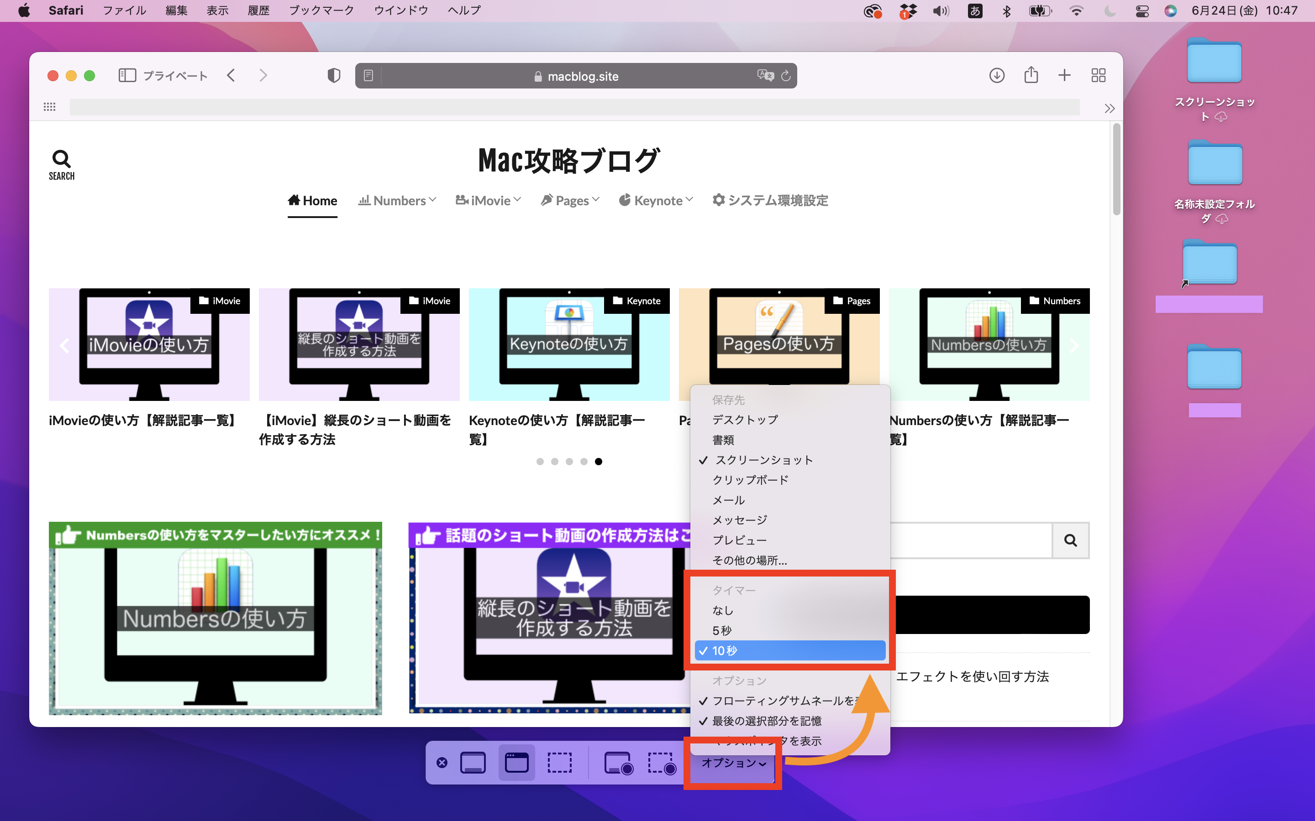
Task: Open the favorites grid dots icon
Action: click(49, 106)
